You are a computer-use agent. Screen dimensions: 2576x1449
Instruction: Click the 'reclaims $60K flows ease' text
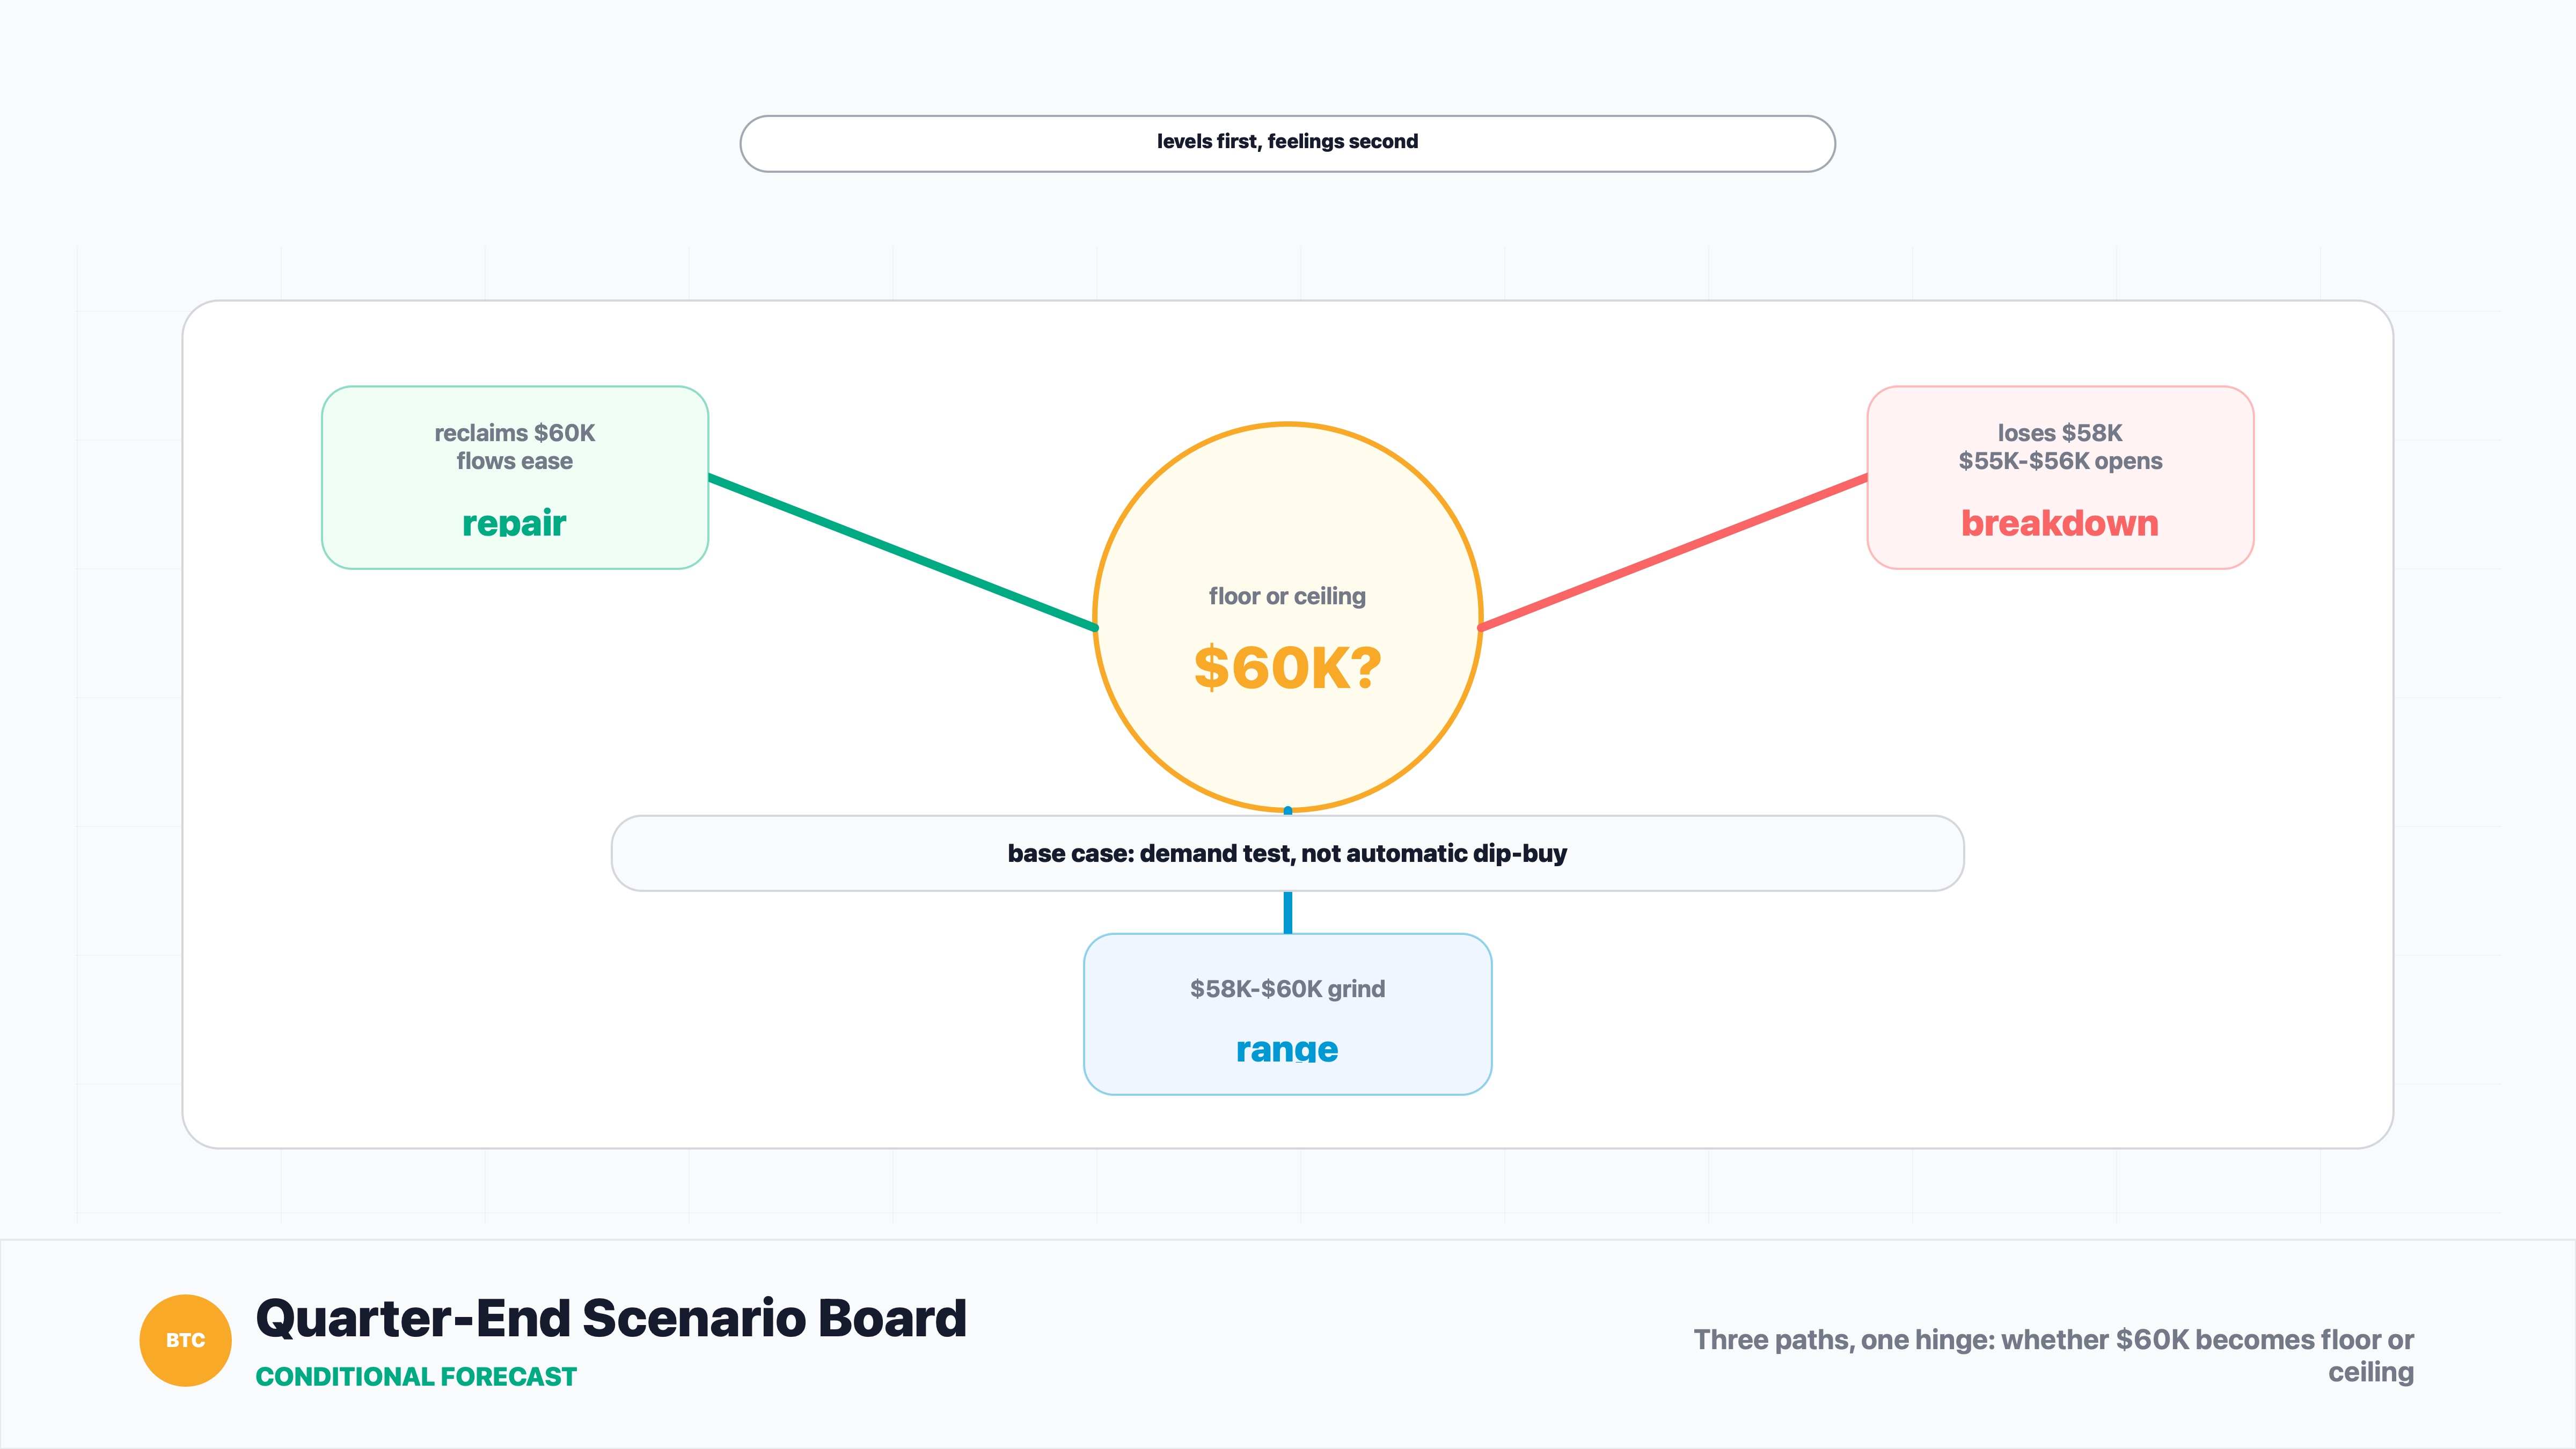tap(515, 447)
